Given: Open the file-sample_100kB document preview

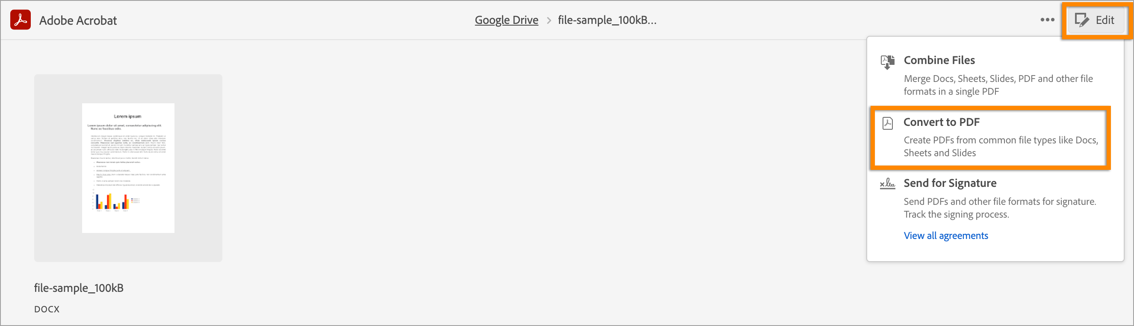Looking at the screenshot, I should (128, 167).
